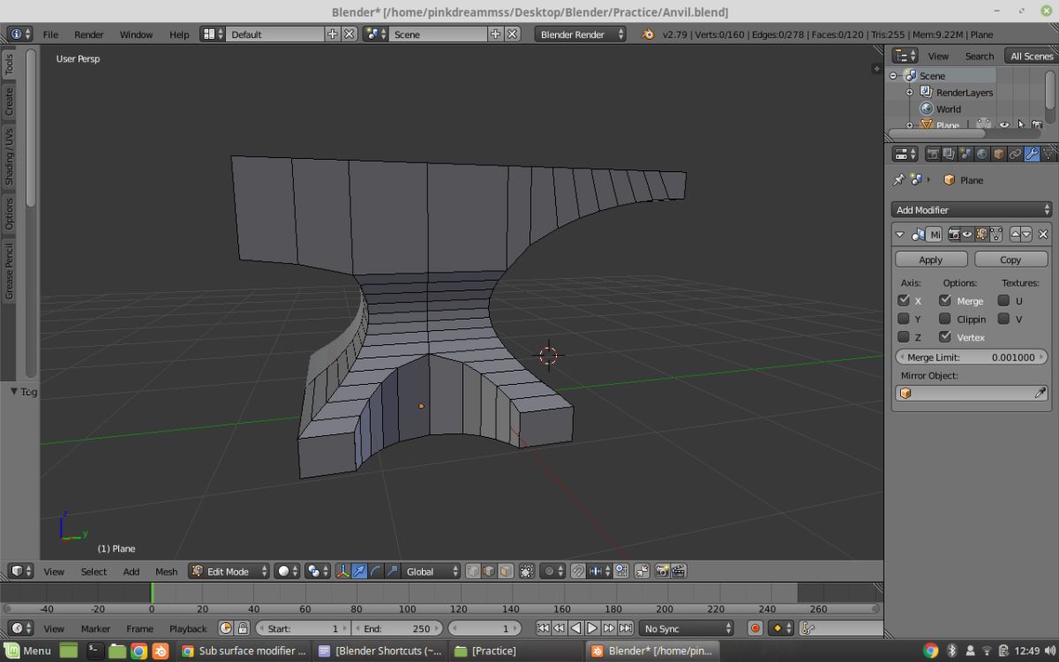Click the record keyframe button in timeline

(x=755, y=628)
